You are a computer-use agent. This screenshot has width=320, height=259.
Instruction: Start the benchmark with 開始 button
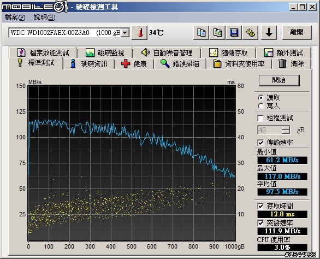(x=279, y=80)
